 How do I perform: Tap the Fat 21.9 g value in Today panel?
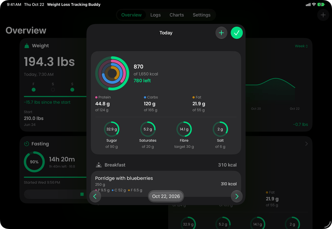click(199, 103)
